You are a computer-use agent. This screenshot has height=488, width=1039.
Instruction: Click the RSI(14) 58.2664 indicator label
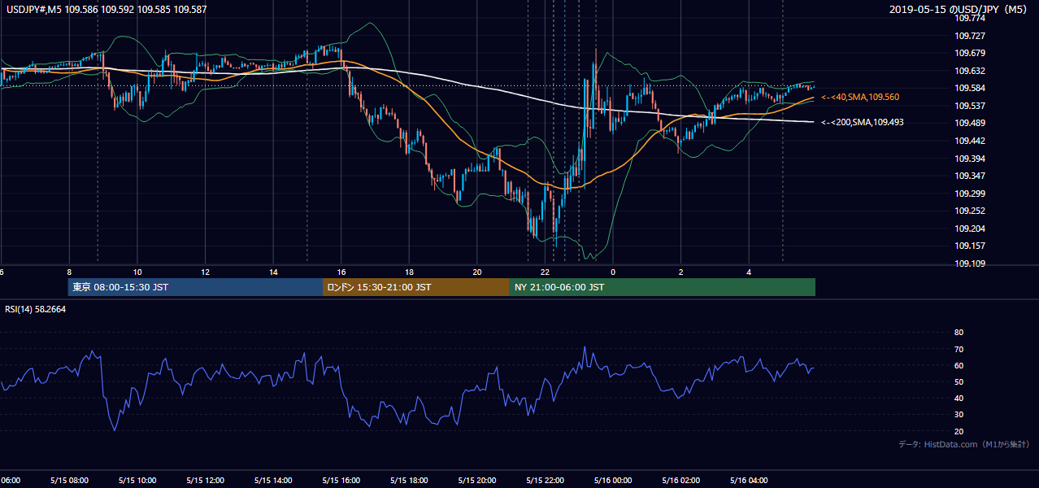[x=36, y=309]
